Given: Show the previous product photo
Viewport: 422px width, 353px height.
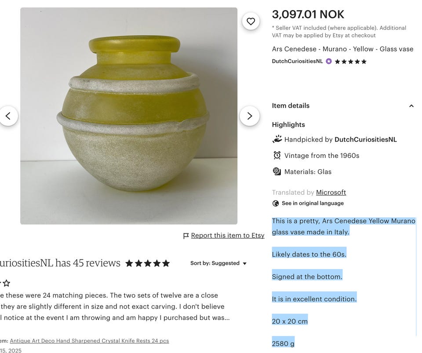Looking at the screenshot, I should (x=8, y=116).
